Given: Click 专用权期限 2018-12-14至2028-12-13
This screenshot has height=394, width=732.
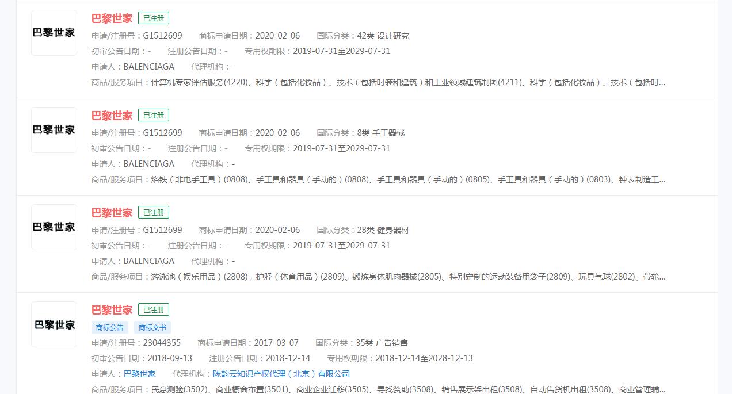Looking at the screenshot, I should (x=424, y=358).
